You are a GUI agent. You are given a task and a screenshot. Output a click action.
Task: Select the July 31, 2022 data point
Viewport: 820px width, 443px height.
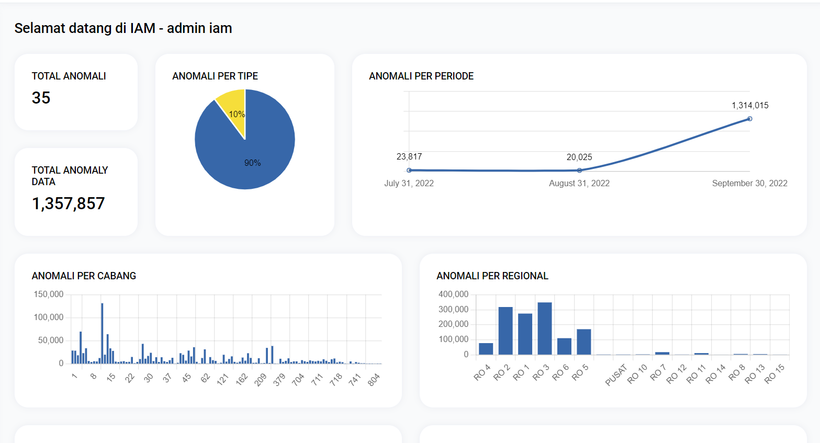409,170
